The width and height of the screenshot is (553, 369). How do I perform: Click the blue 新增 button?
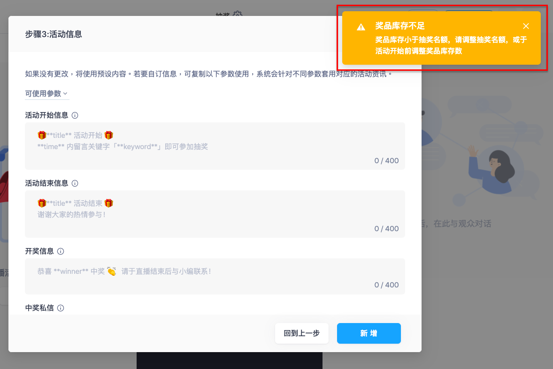(369, 333)
